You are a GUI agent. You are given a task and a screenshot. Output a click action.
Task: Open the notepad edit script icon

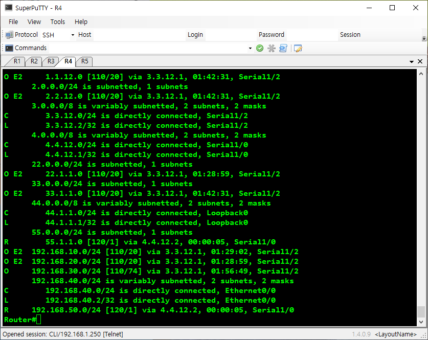(298, 48)
